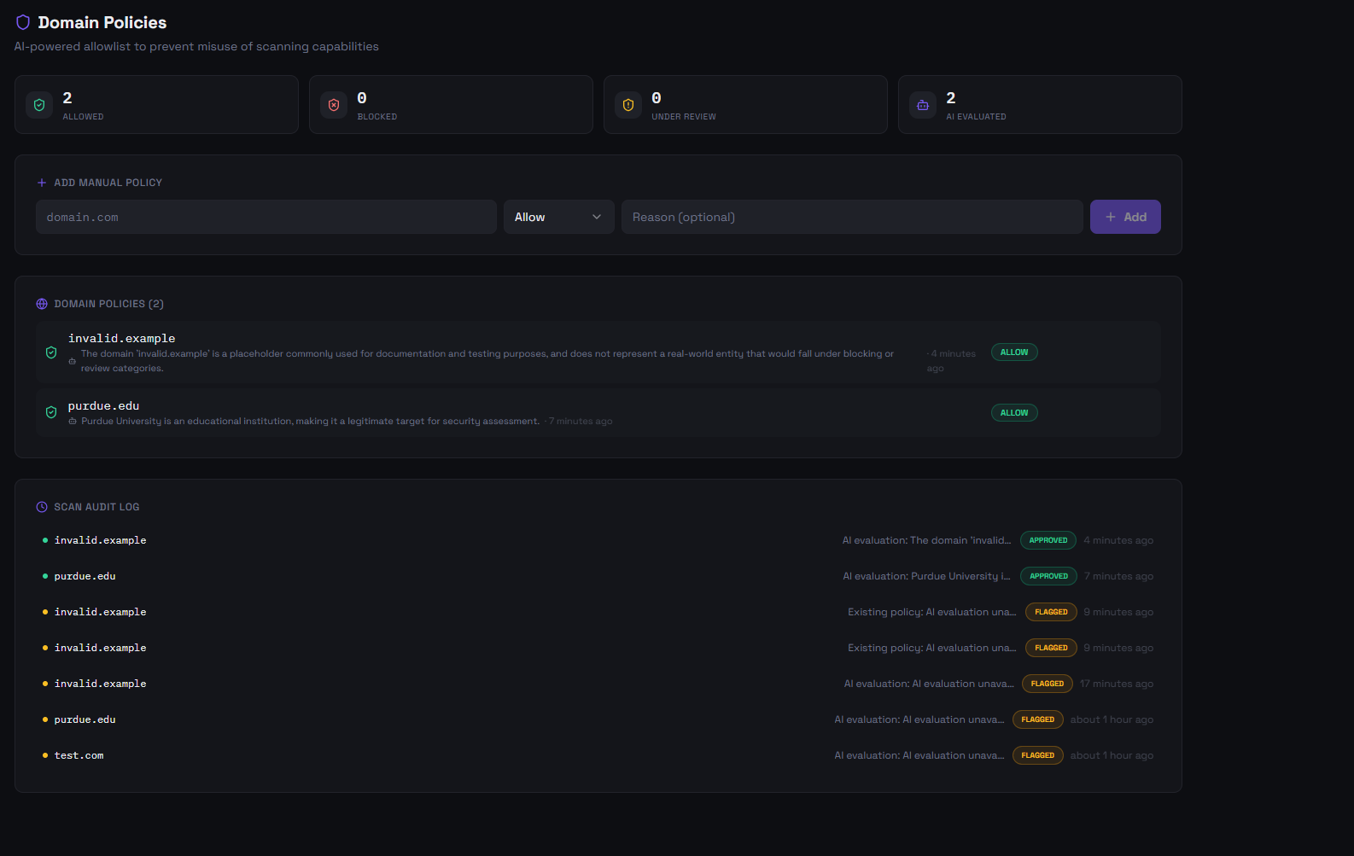Click the Reason (optional) input field
Screen dimensions: 1354x856
852,217
